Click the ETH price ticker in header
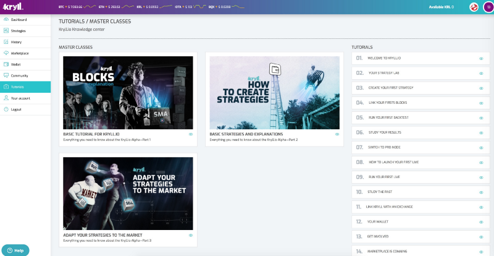The height and width of the screenshot is (256, 494). tap(116, 7)
